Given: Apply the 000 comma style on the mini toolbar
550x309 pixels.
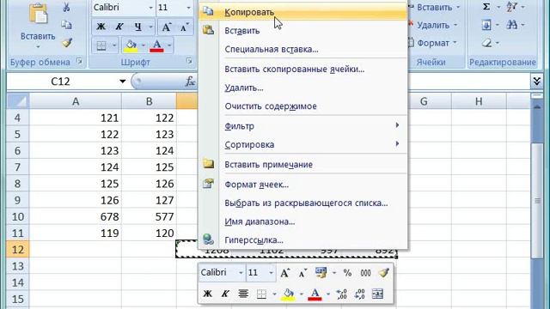Looking at the screenshot, I should [x=365, y=273].
